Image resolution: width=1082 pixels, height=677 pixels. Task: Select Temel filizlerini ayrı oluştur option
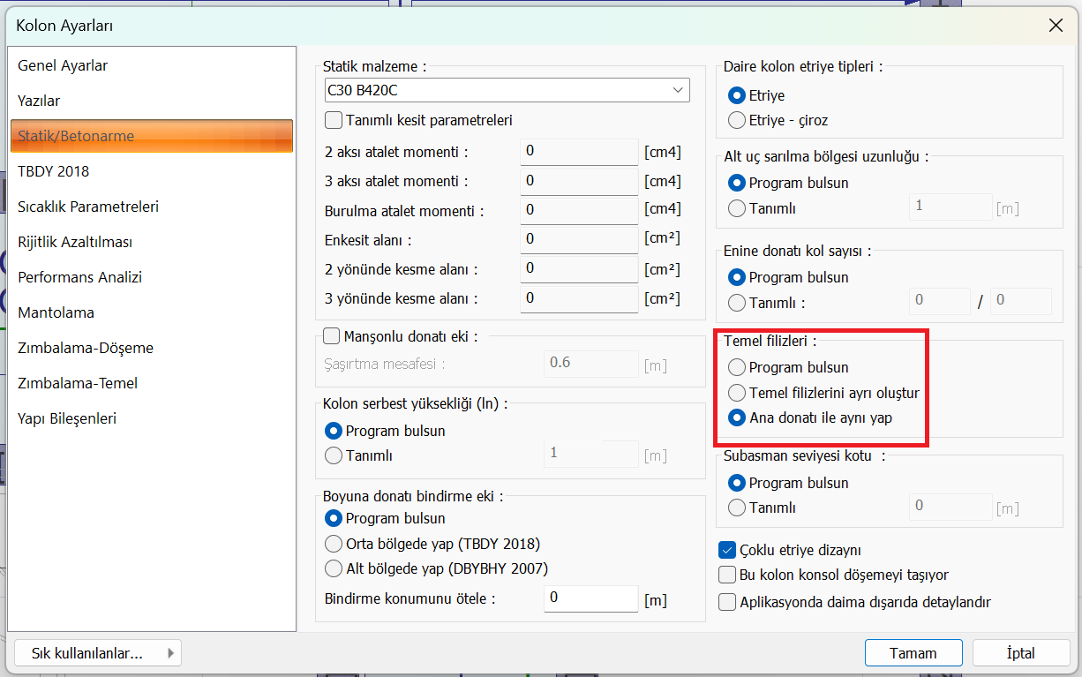click(736, 393)
